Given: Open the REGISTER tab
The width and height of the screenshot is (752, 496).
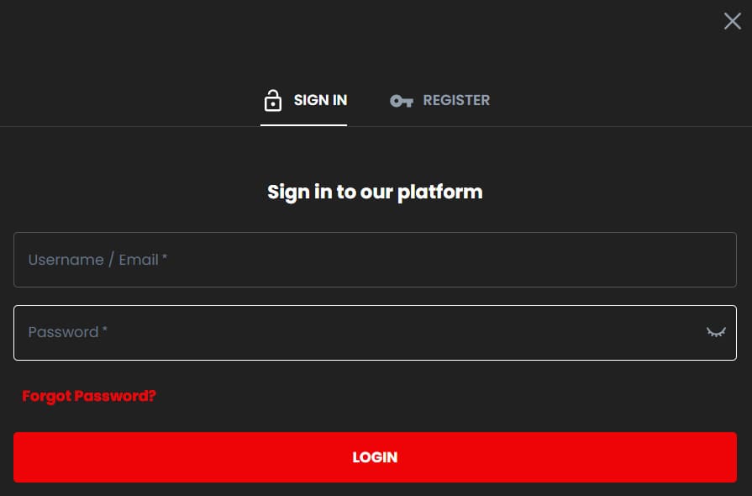Looking at the screenshot, I should click(455, 100).
